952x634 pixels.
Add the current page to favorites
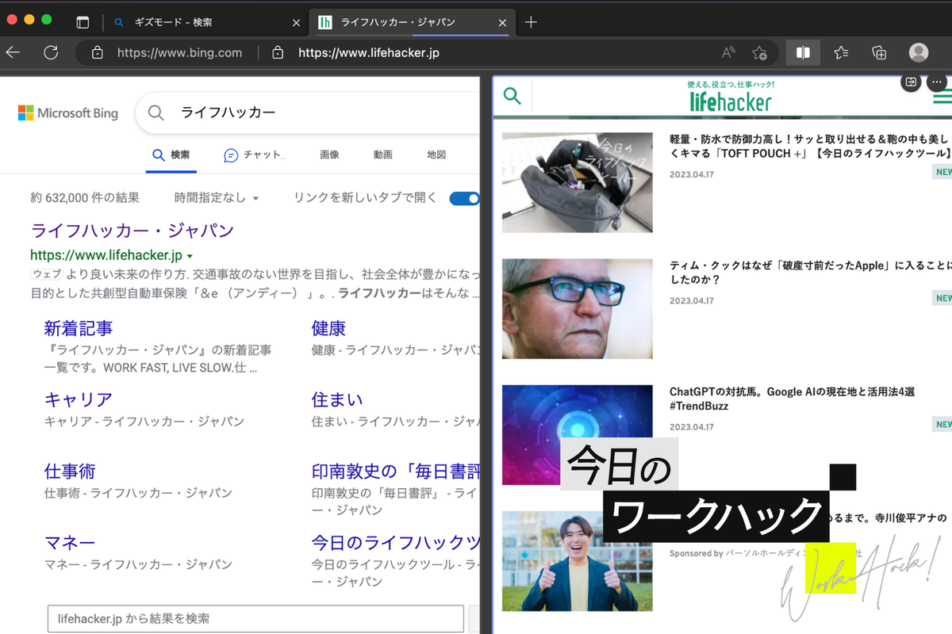[x=760, y=52]
